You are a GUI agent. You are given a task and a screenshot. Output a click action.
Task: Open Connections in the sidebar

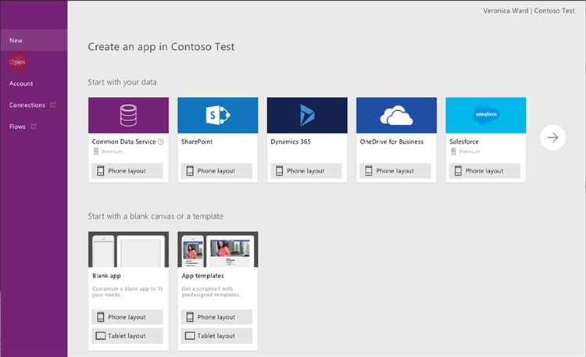[27, 105]
